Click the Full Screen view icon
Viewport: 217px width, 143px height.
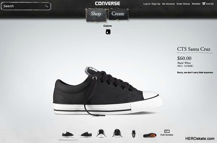(x=167, y=131)
